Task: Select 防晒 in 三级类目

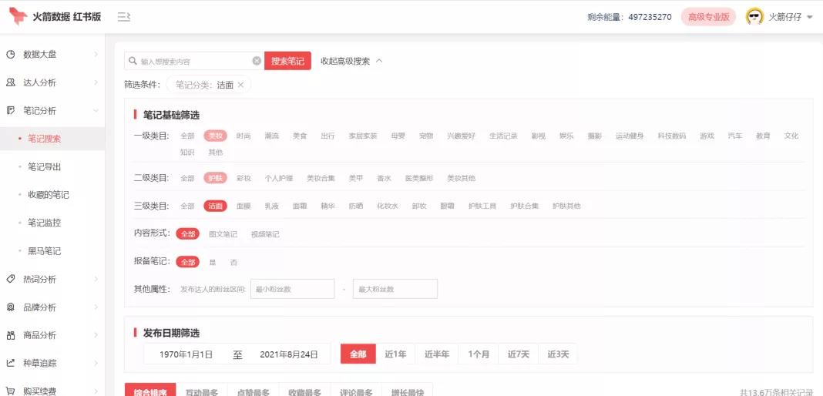Action: coord(356,206)
